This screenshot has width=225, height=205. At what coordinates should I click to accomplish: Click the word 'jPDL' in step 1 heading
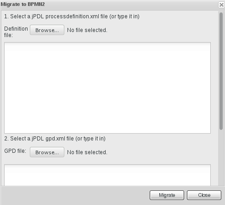pyautogui.click(x=38, y=16)
